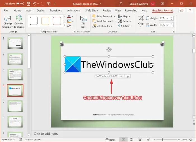Screen dimensions: 196x142
Task: Click the Crop tool
Action: (141, 21)
